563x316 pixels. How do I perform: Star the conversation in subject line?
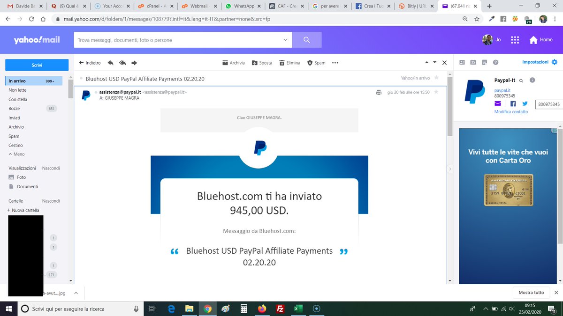tap(436, 78)
